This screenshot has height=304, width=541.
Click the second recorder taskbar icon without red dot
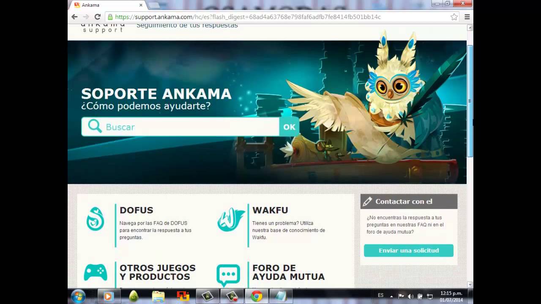coord(207,296)
